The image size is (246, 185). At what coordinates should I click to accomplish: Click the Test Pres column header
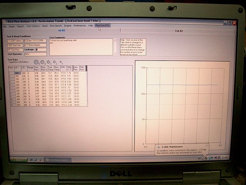37,69
